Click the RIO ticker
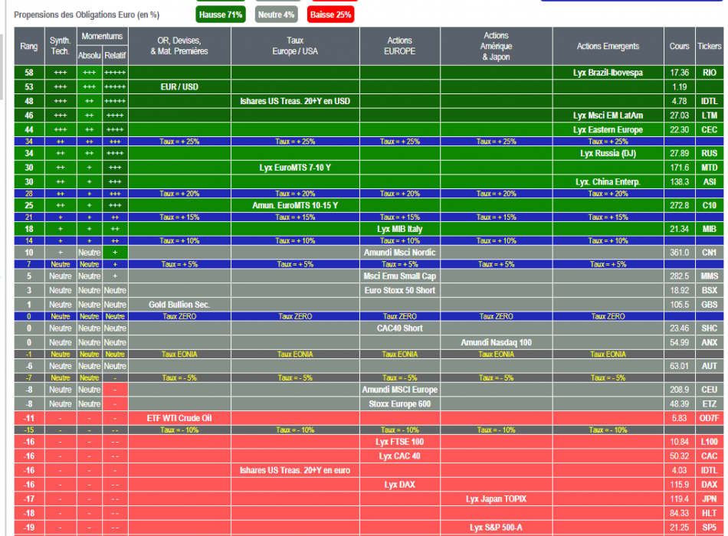Viewport: 728px width, 536px height. [x=710, y=73]
